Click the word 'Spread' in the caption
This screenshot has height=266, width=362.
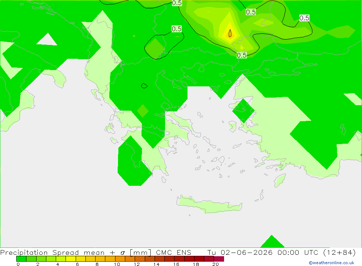(66, 253)
